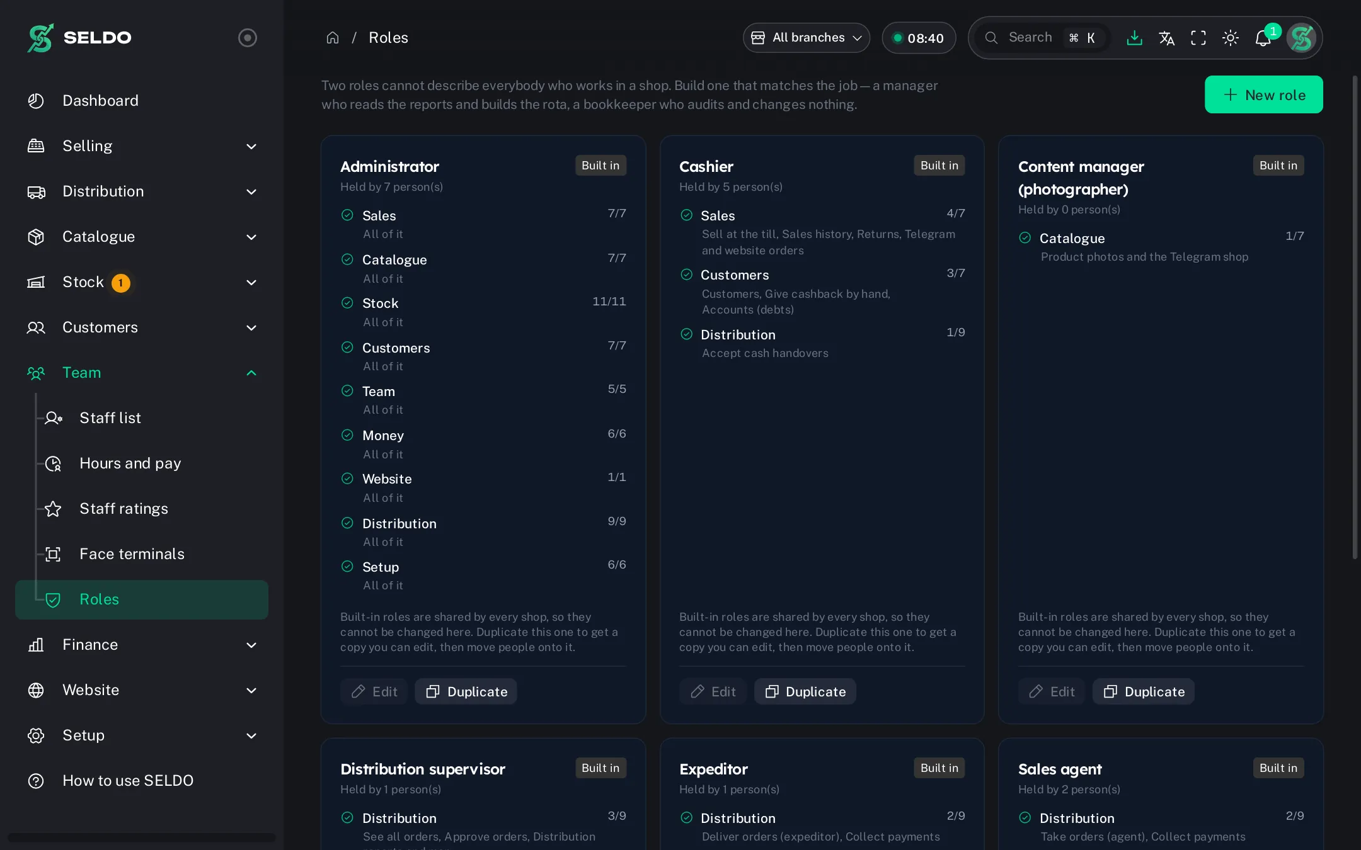Click the Stock badge showing 1
The width and height of the screenshot is (1361, 850).
pos(121,283)
